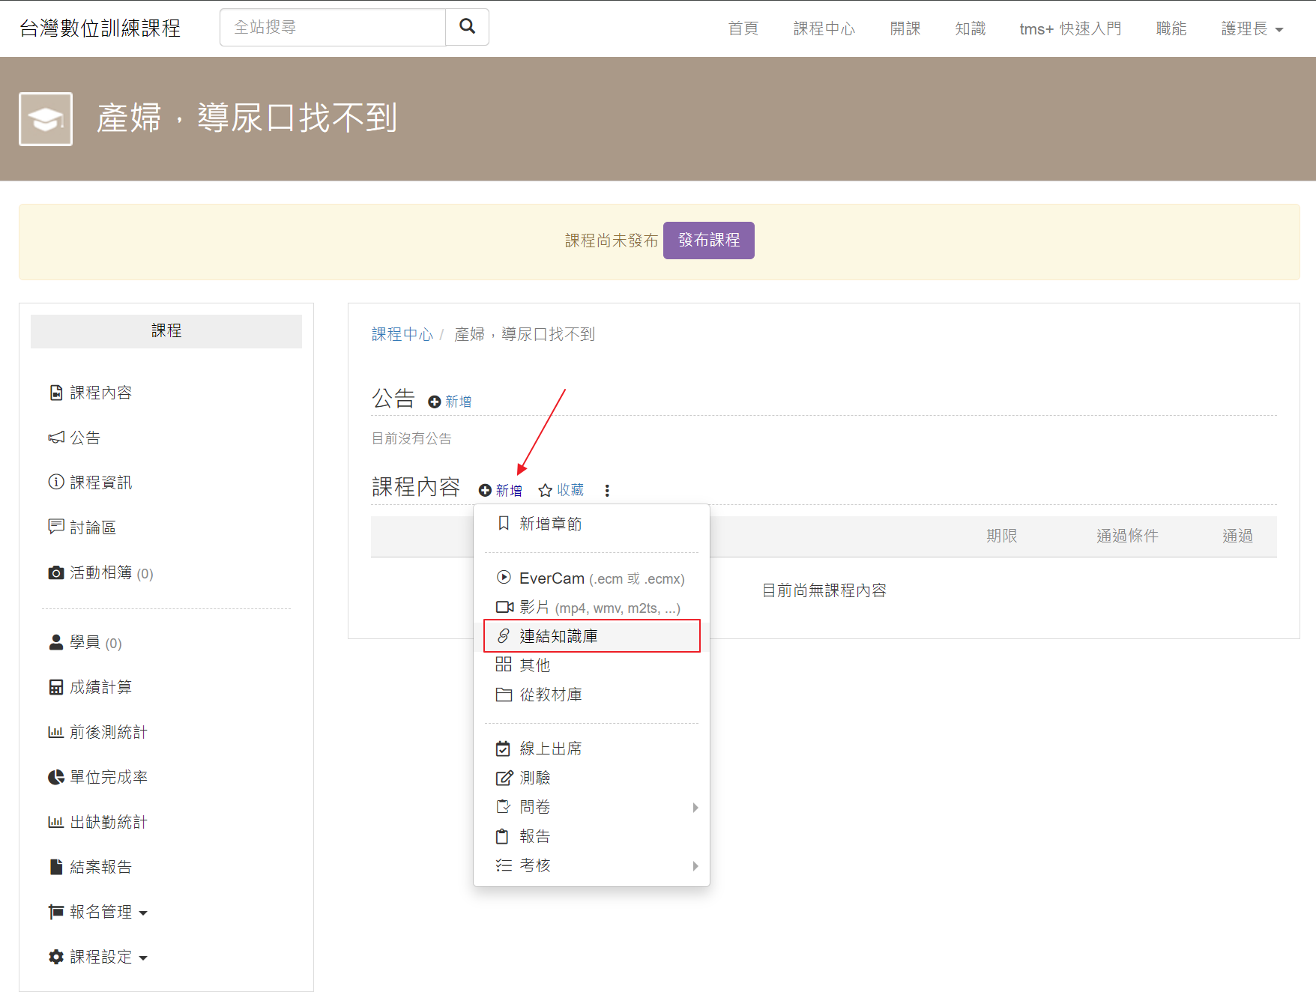Viewport: 1316px width, 1004px height.
Task: Click the link icon for 連結知識庫
Action: pos(504,635)
